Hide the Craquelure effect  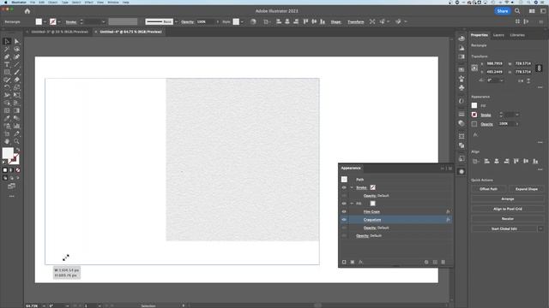click(x=344, y=220)
